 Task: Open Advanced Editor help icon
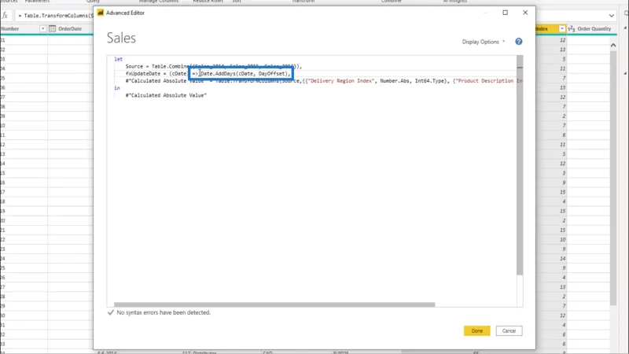click(519, 42)
